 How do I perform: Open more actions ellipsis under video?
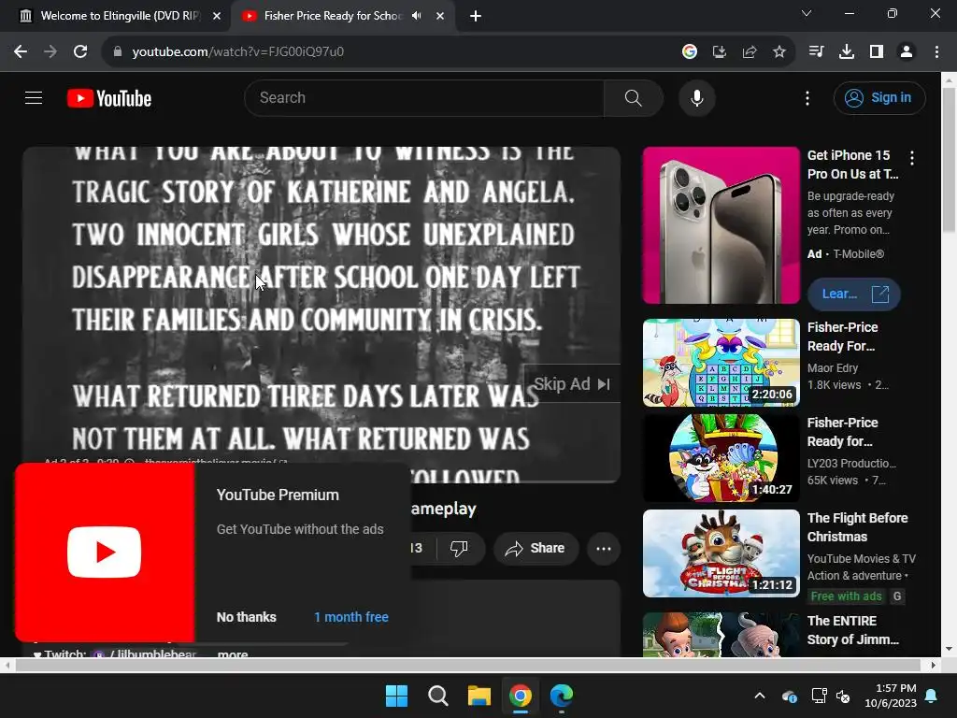pos(604,548)
